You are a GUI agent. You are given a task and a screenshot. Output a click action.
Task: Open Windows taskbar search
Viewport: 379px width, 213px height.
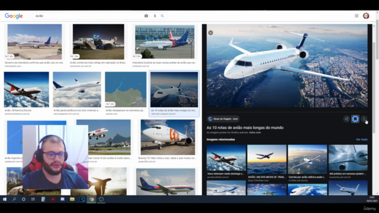pyautogui.click(x=14, y=199)
